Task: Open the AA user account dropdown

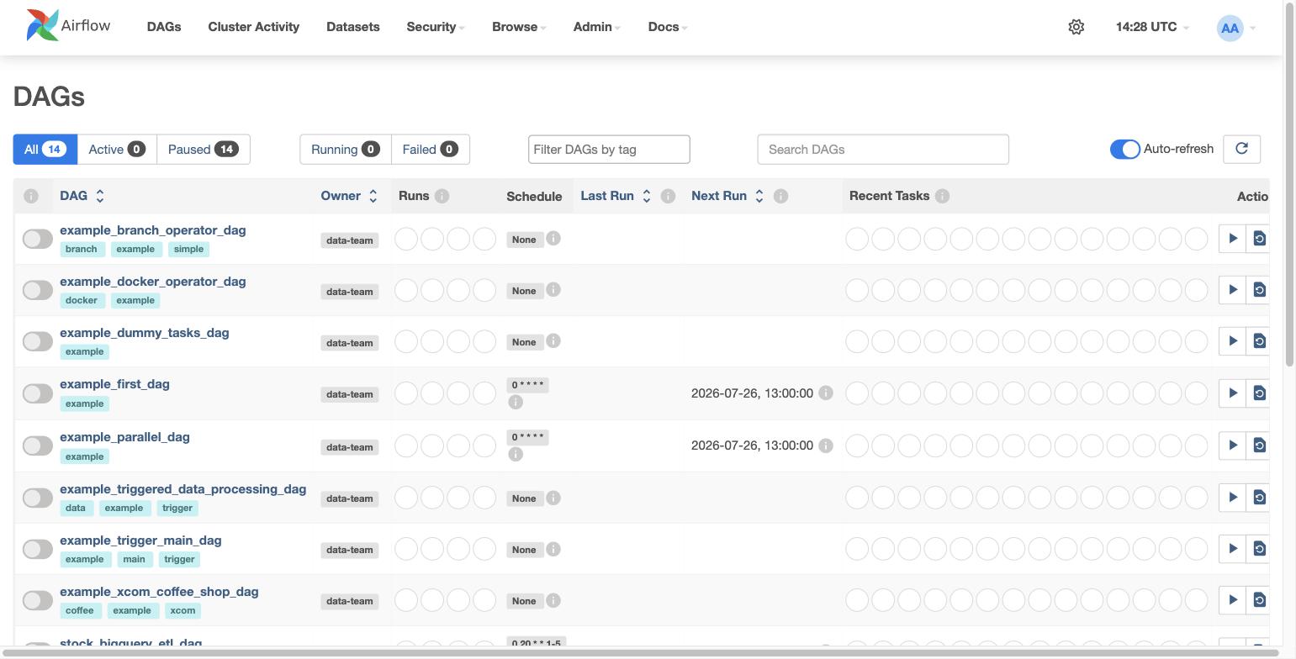Action: (x=1236, y=28)
